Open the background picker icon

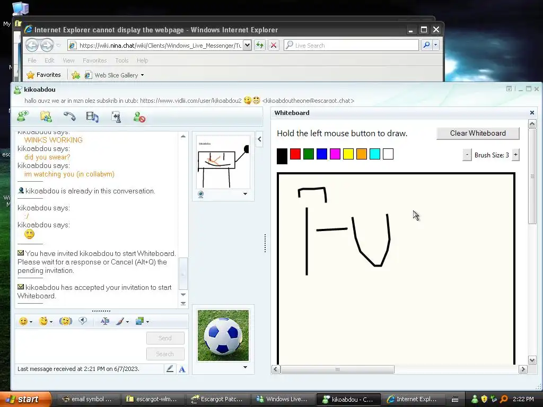coord(139,322)
